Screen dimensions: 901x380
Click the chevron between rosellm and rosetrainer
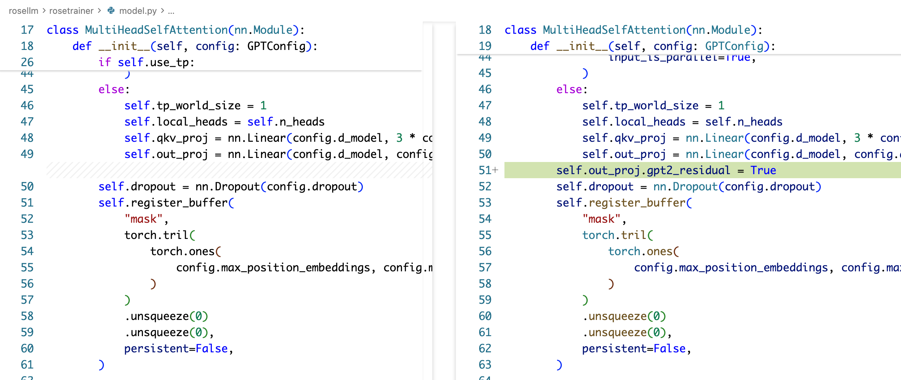click(44, 11)
